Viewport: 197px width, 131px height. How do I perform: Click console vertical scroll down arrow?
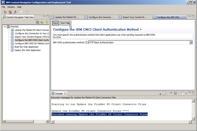pos(193,118)
